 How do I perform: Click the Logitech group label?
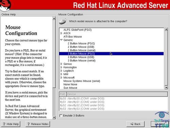69,71
